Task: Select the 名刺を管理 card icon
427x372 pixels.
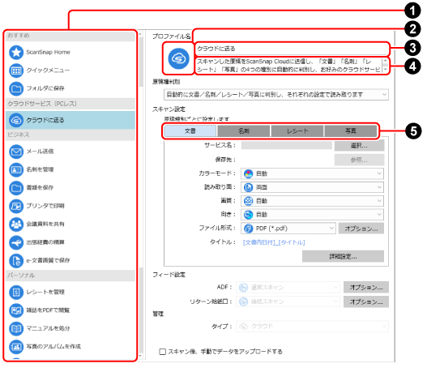Action: [x=16, y=169]
